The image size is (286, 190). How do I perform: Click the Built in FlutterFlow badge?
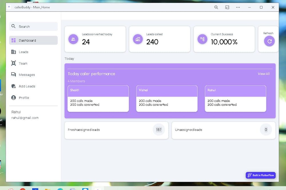(261, 175)
